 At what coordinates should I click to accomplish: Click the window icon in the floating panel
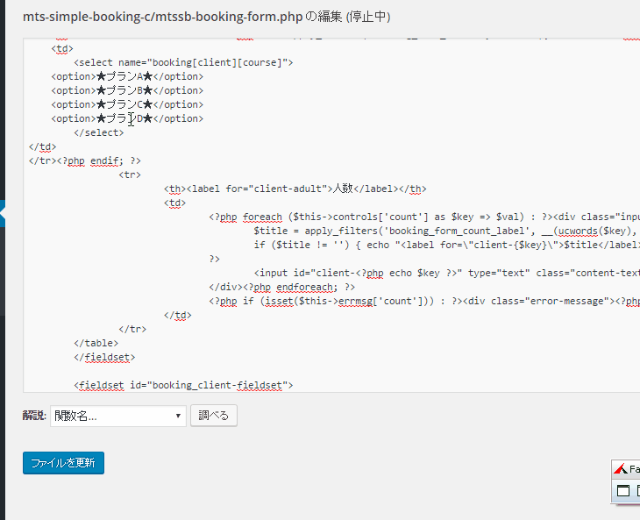click(x=622, y=491)
